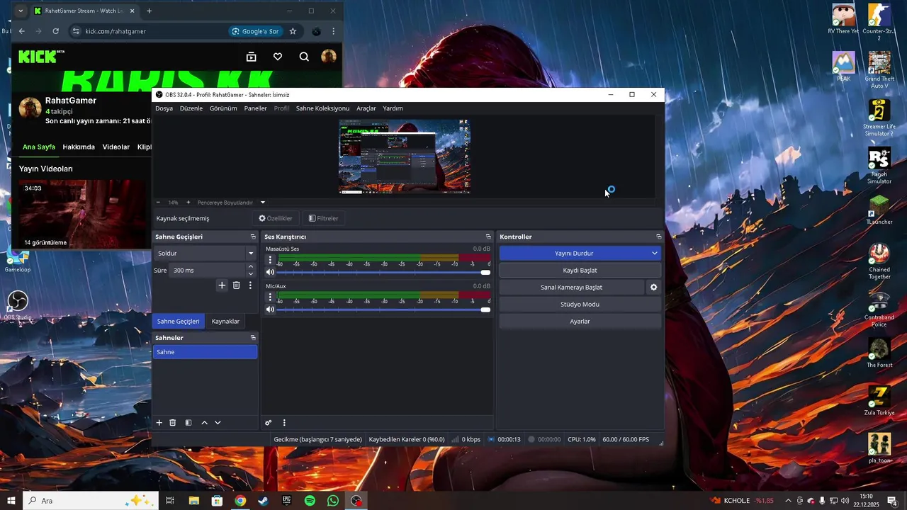
Task: Click Mic/Aux volume slider
Action: [x=383, y=309]
